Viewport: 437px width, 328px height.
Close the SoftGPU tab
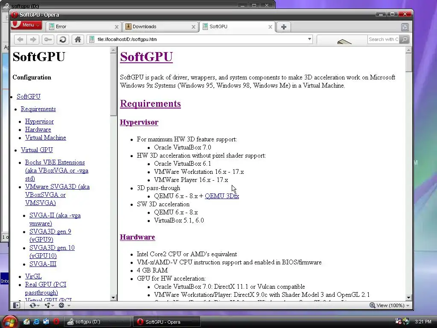pos(270,27)
